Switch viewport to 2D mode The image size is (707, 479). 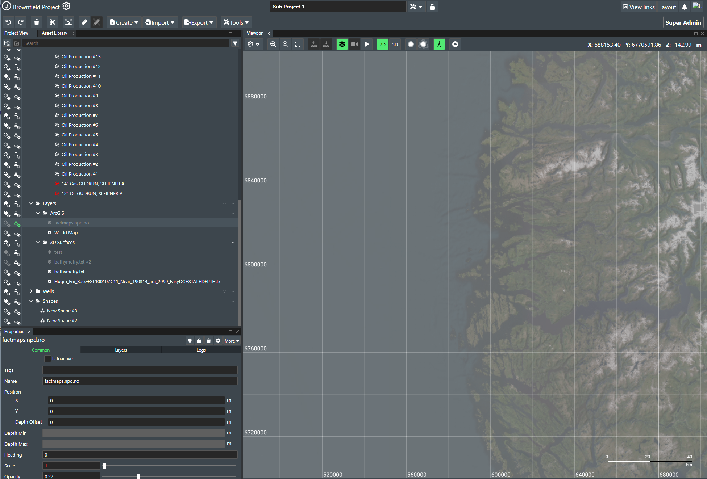click(x=383, y=44)
